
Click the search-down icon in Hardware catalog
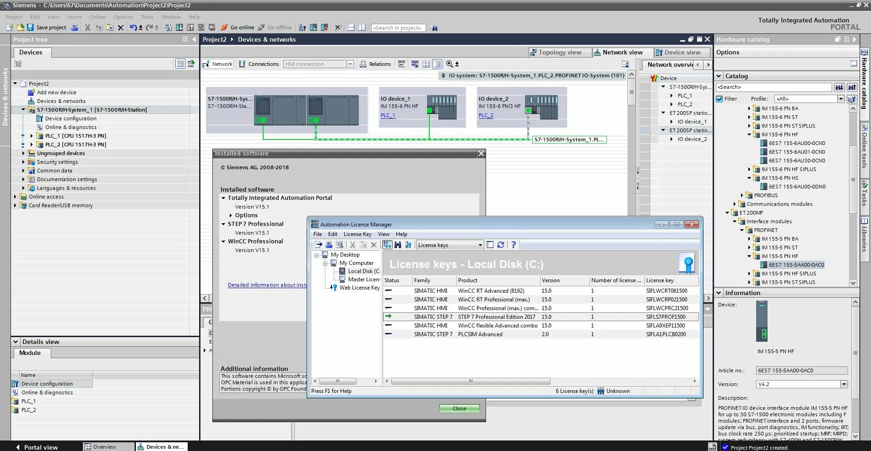839,87
